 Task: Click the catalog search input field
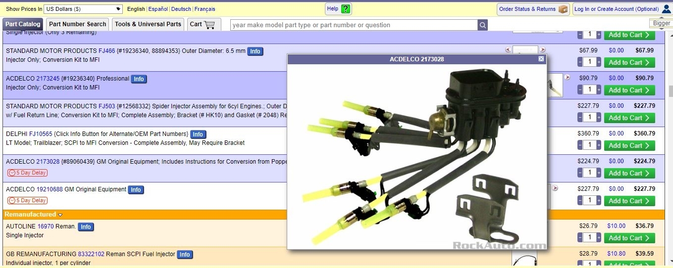[354, 25]
